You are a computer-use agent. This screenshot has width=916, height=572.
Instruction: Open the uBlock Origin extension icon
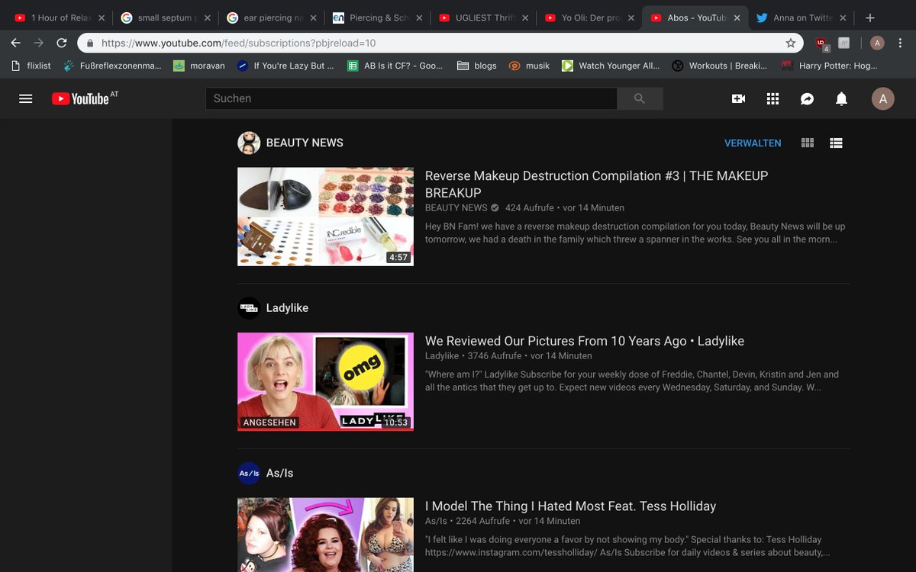click(x=822, y=43)
